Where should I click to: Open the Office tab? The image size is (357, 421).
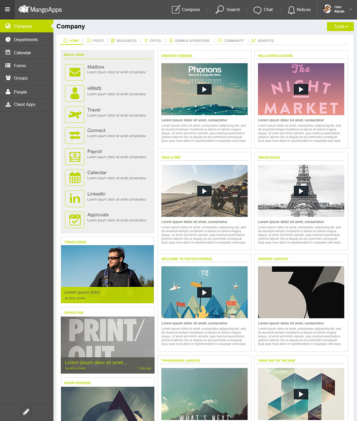coord(153,41)
